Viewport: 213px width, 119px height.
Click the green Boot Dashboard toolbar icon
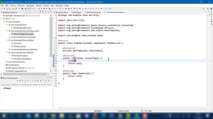22,9
